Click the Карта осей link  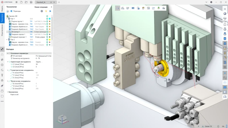click(x=15, y=94)
